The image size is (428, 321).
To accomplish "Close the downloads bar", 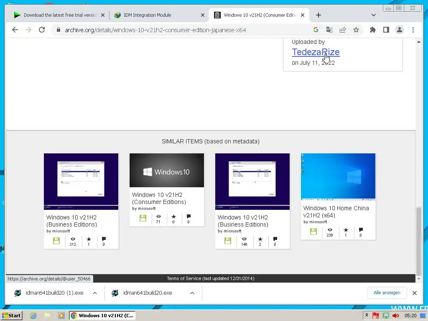I will coord(414,293).
